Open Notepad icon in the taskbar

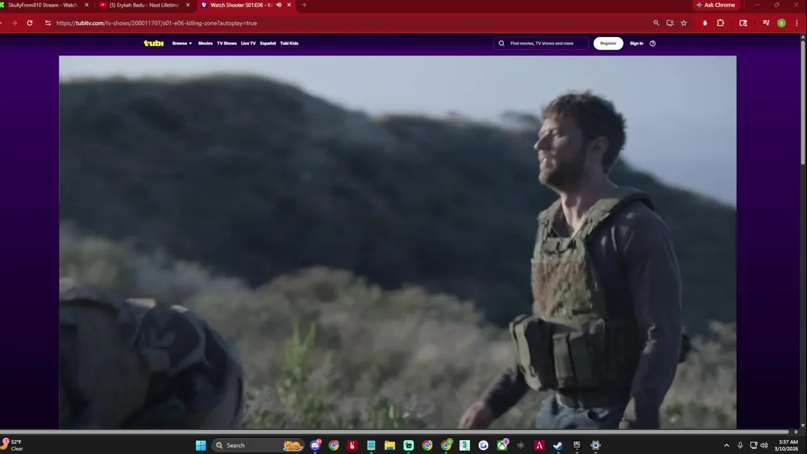pos(371,445)
